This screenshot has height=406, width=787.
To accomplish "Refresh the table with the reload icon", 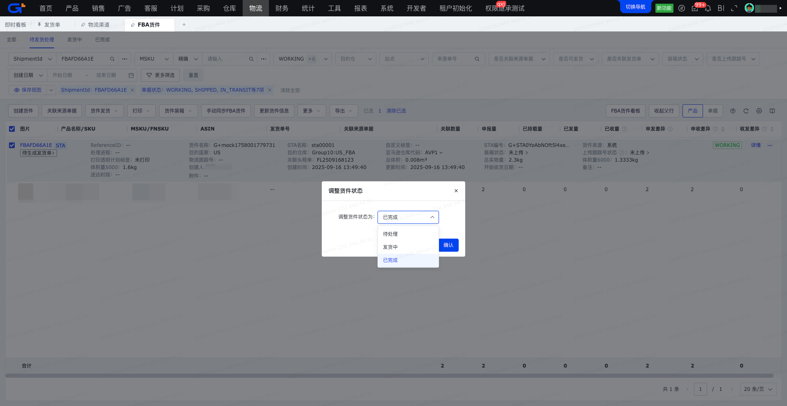I will click(746, 111).
